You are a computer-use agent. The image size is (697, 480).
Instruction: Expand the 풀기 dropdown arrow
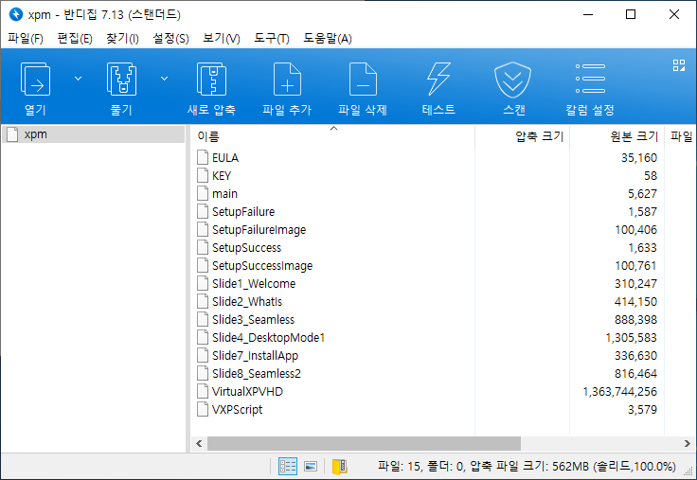tap(164, 79)
